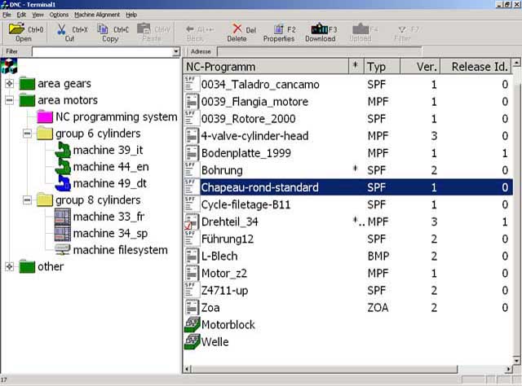Select the Chapeau-rond-standard row
The height and width of the screenshot is (386, 522).
point(348,187)
